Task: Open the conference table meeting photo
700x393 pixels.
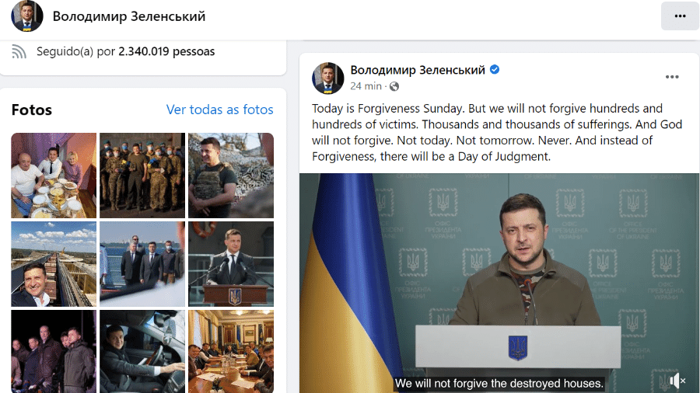Action: pos(231,351)
